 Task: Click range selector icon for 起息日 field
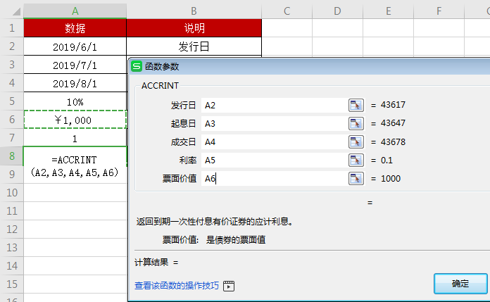tap(356, 123)
